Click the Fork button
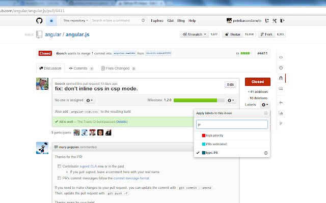This screenshot has height=203, width=326. point(266,34)
